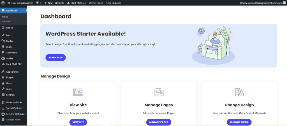Open Elements in the admin bar
The image size is (287, 126).
click(x=59, y=3)
